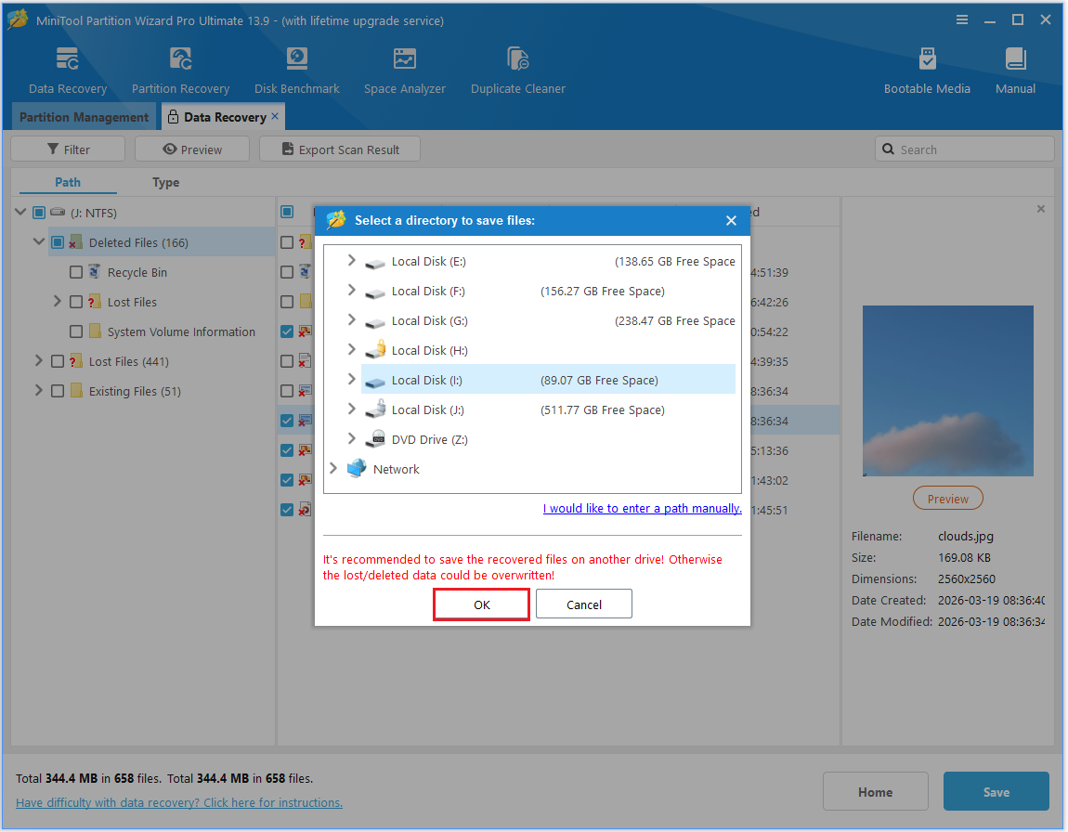Confirm with the OK button
Viewport: 1068px width, 832px height.
pos(482,604)
